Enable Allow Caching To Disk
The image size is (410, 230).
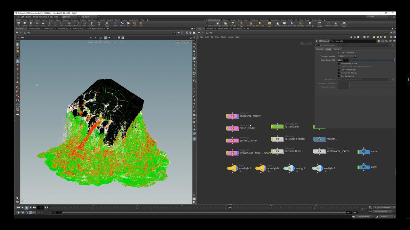(339, 64)
